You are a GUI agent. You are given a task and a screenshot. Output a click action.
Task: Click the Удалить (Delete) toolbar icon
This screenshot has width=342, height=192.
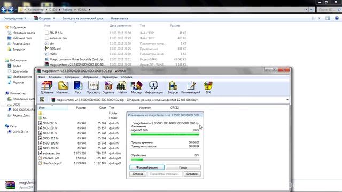(x=108, y=87)
